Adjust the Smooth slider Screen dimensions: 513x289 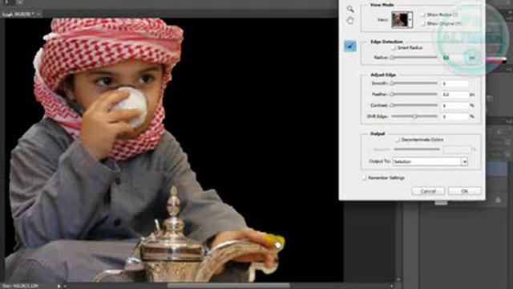point(414,83)
